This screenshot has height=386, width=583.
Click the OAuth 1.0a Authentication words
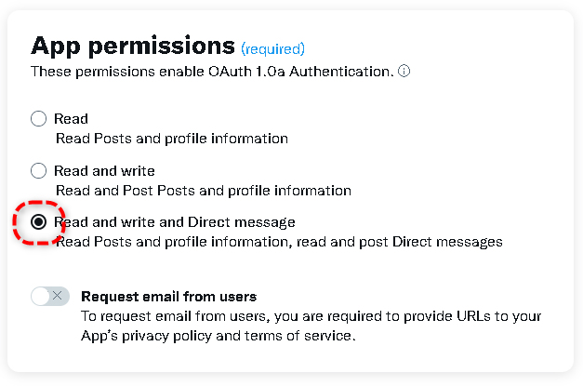(x=300, y=72)
